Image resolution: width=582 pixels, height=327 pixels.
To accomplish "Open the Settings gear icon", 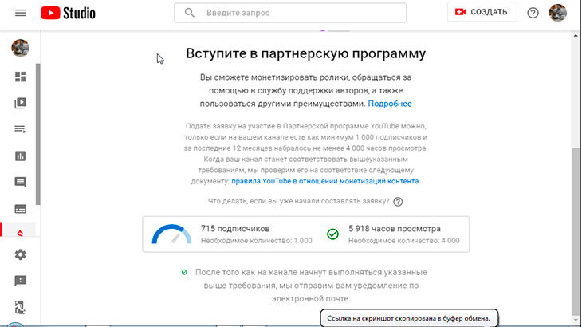I will pos(20,254).
